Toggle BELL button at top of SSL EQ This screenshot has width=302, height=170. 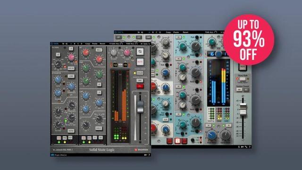99,50
